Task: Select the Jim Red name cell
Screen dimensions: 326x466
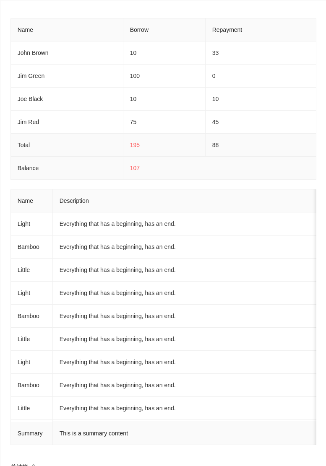Action: [28, 122]
